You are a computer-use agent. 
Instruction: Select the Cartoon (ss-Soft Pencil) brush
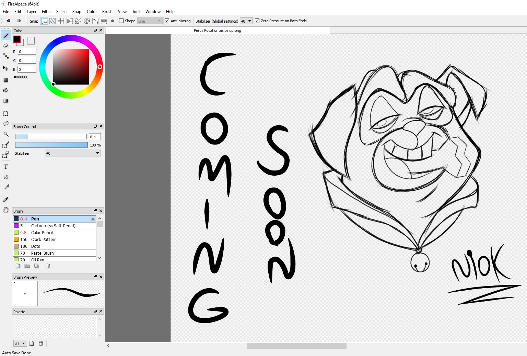[x=55, y=226]
